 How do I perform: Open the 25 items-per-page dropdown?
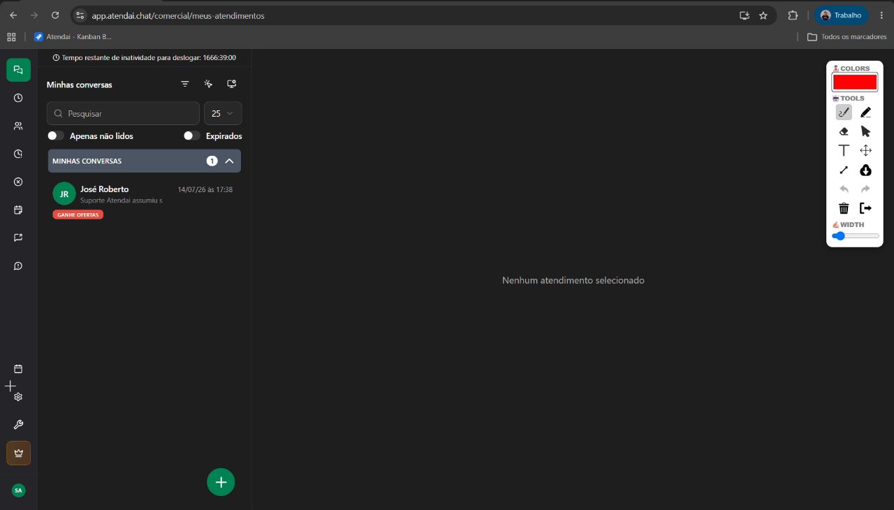223,113
